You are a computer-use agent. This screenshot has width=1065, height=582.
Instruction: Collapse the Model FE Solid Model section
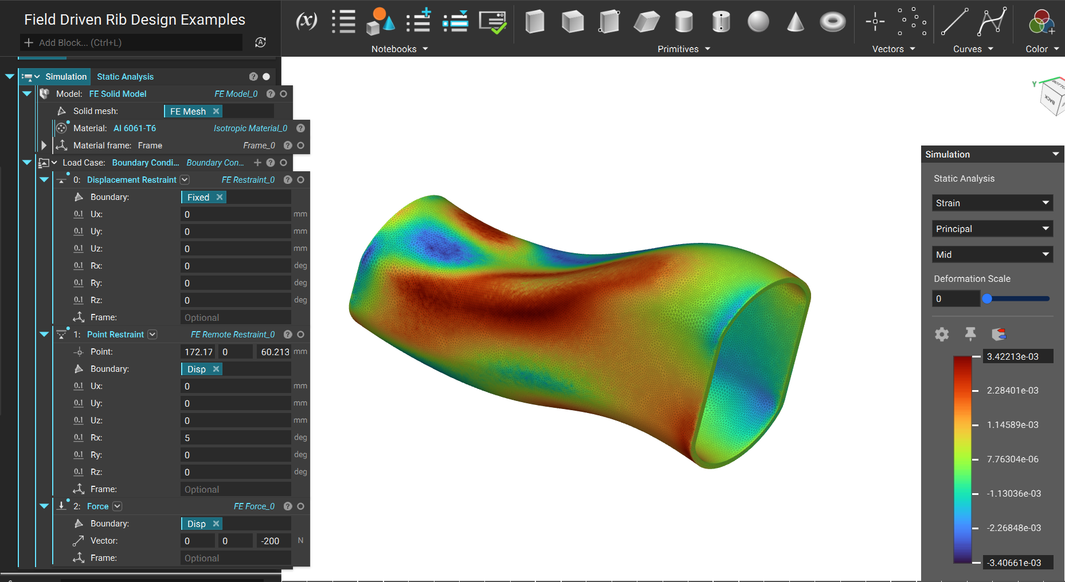coord(27,94)
